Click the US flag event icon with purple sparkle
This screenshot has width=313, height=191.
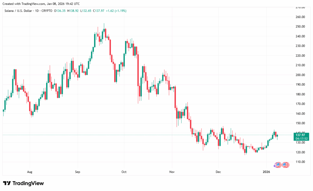[278, 165]
